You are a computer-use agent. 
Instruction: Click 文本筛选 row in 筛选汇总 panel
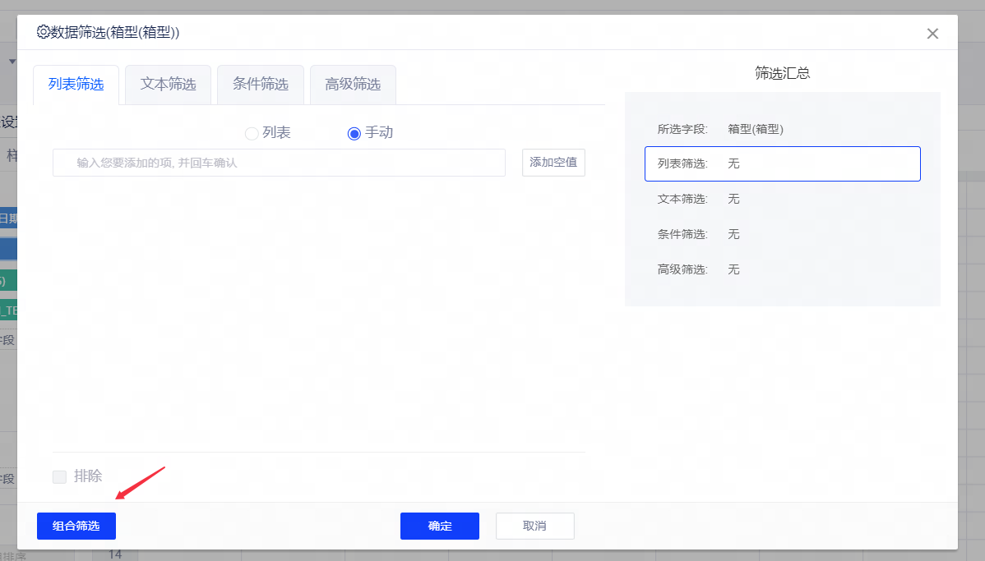(782, 199)
